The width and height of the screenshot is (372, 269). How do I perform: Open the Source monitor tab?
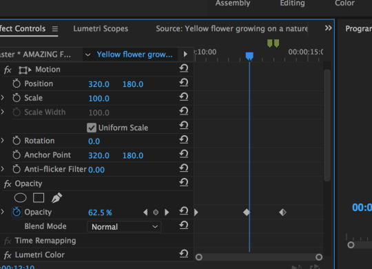231,28
